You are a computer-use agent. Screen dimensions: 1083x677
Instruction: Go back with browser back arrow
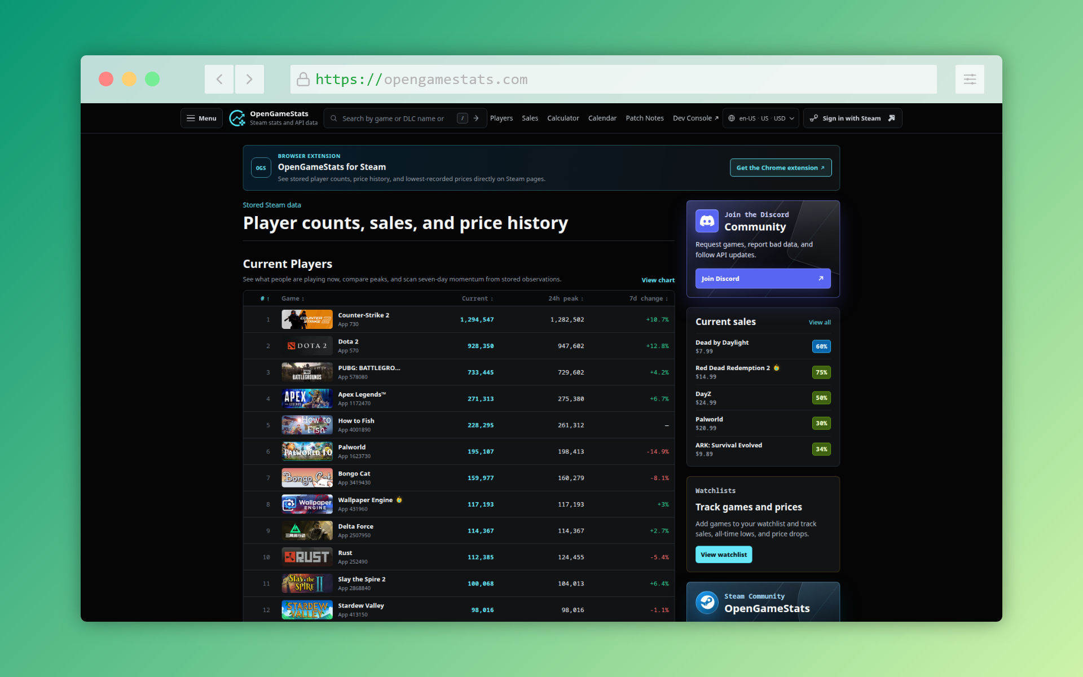[219, 80]
